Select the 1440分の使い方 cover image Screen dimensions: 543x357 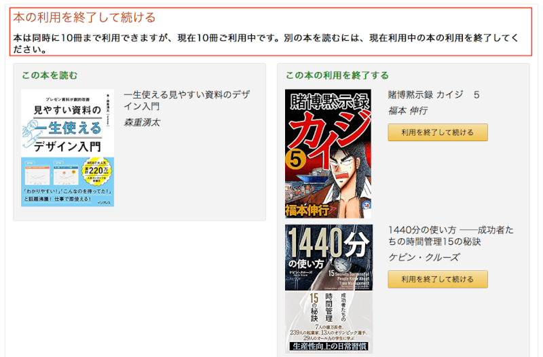(x=329, y=288)
